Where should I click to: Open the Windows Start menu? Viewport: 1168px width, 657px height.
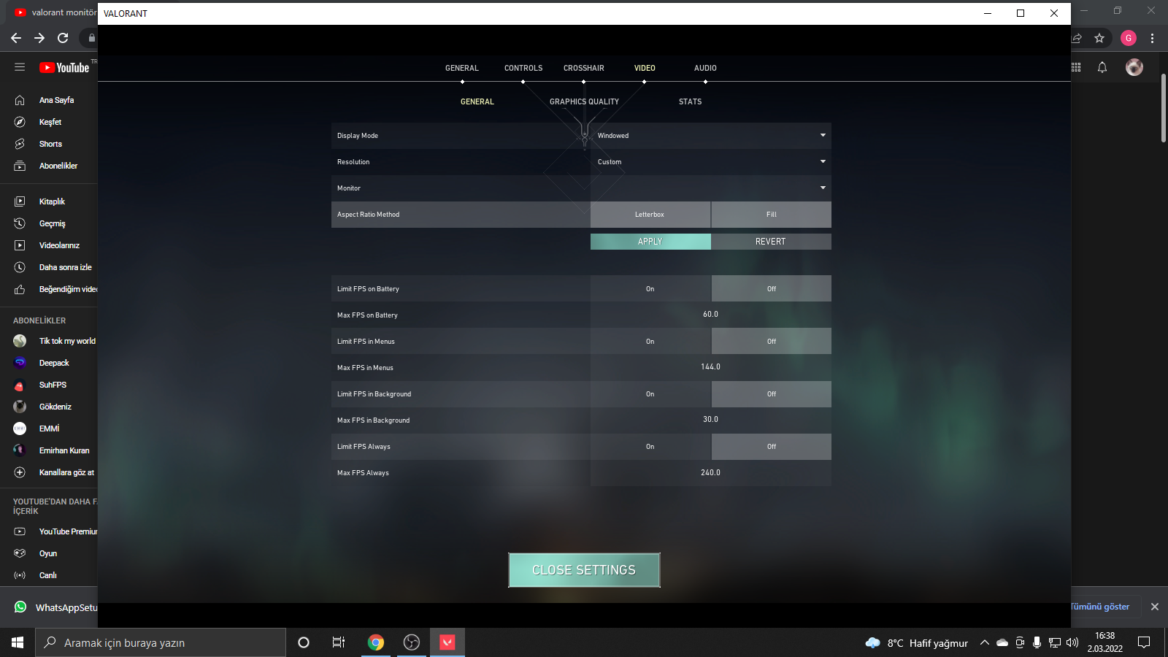(x=18, y=642)
